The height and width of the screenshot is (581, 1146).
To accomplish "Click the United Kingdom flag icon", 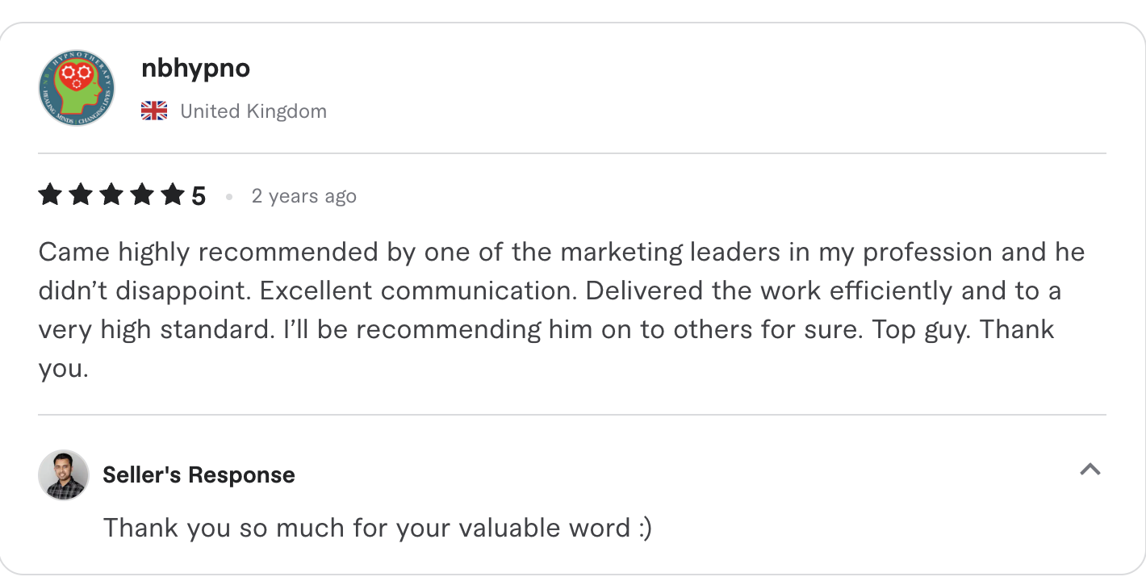I will (153, 111).
